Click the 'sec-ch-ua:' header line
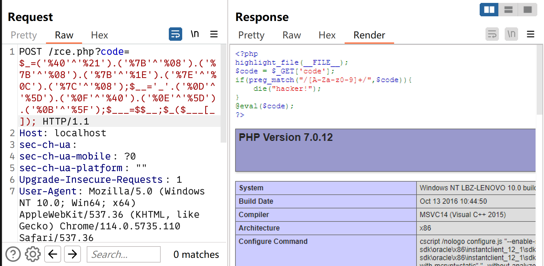Image resolution: width=544 pixels, height=266 pixels. (x=48, y=145)
